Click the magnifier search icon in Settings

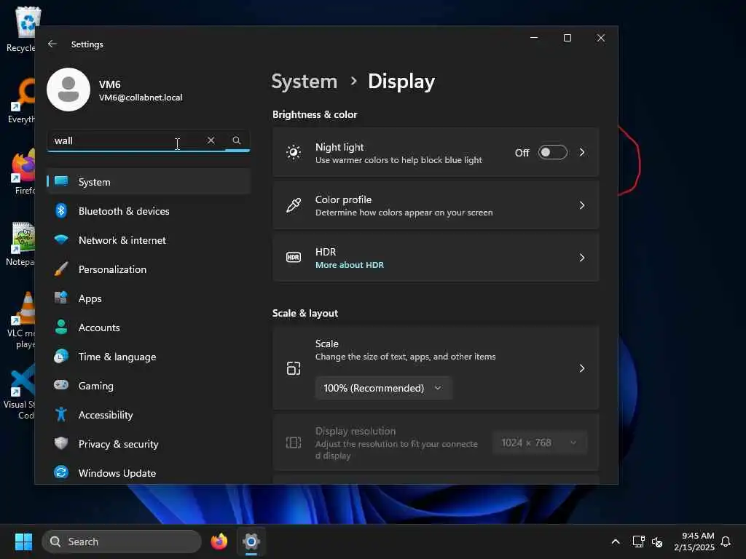pyautogui.click(x=237, y=140)
